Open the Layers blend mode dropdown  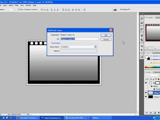pyautogui.click(x=152, y=75)
